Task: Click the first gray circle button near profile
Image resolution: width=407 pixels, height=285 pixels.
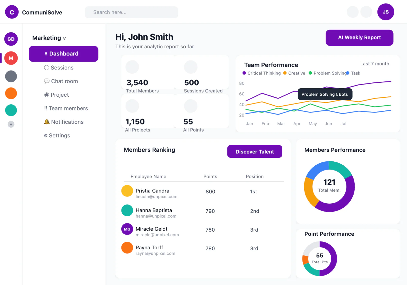Action: [353, 12]
